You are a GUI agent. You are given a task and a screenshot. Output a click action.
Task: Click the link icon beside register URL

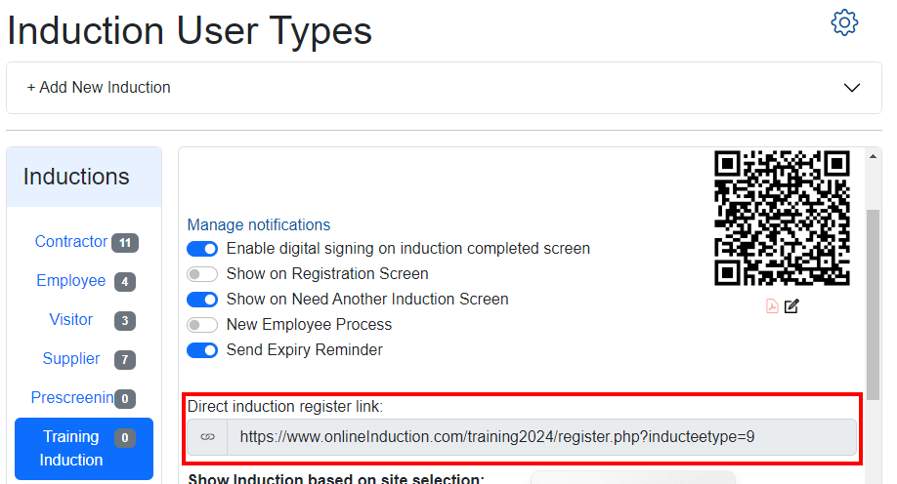207,437
